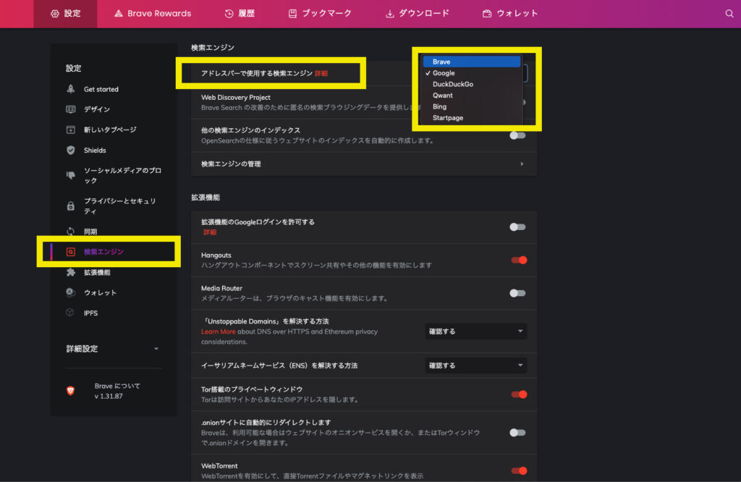Click the download arrow icon
The width and height of the screenshot is (741, 482).
(x=390, y=14)
